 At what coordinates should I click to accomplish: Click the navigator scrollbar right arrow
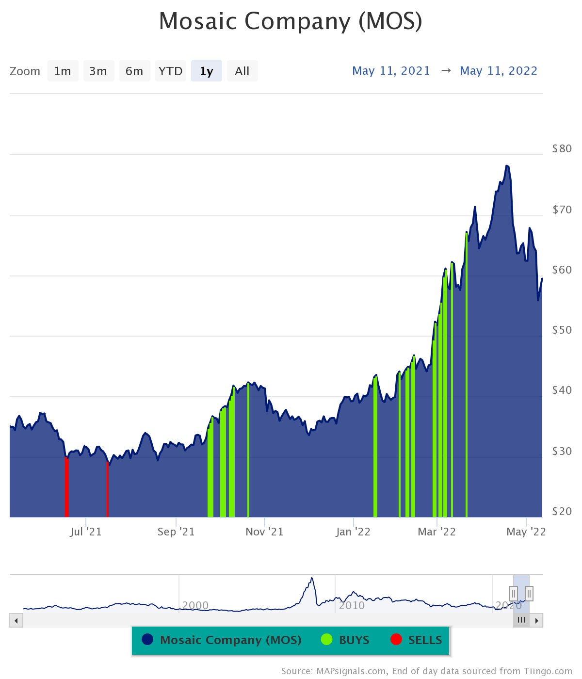[536, 620]
